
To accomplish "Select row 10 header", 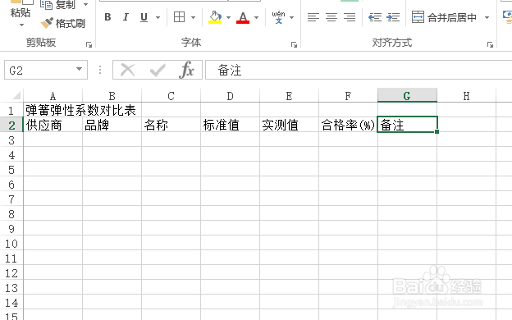I will coord(11,244).
